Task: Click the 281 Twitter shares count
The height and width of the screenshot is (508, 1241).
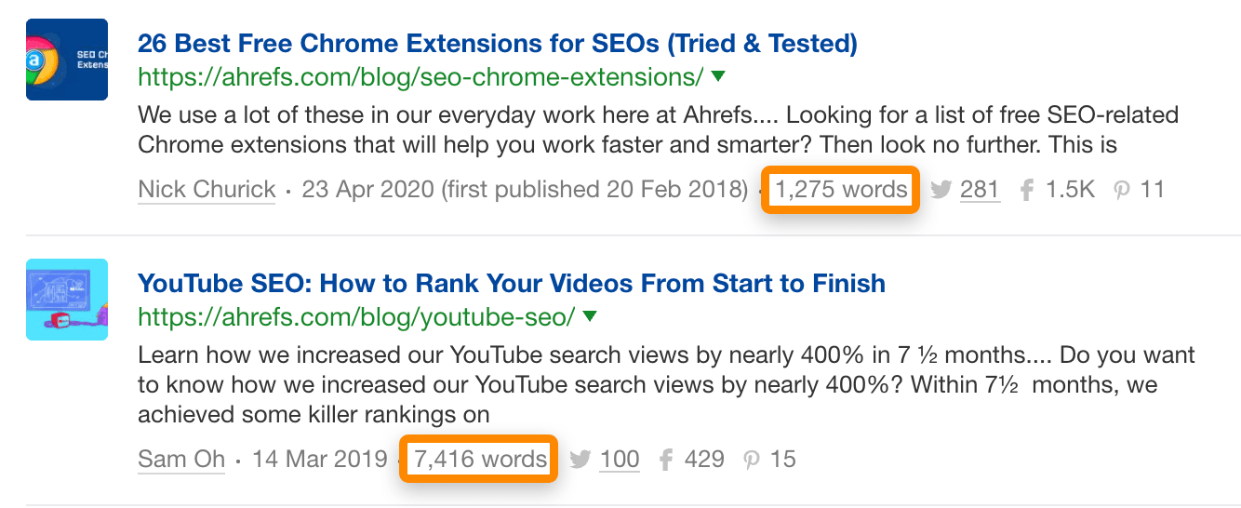Action: [980, 190]
